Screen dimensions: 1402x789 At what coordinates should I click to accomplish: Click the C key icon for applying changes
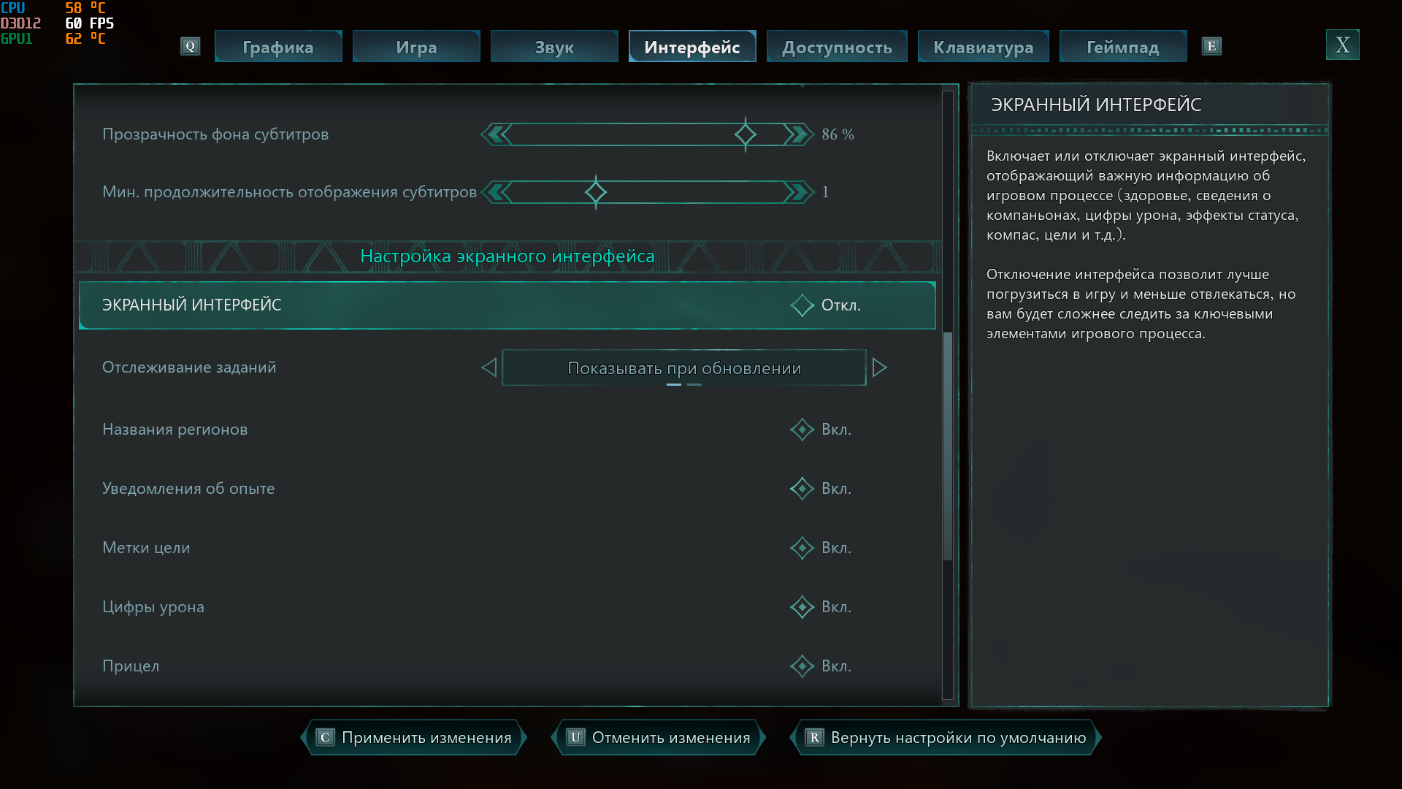coord(325,737)
